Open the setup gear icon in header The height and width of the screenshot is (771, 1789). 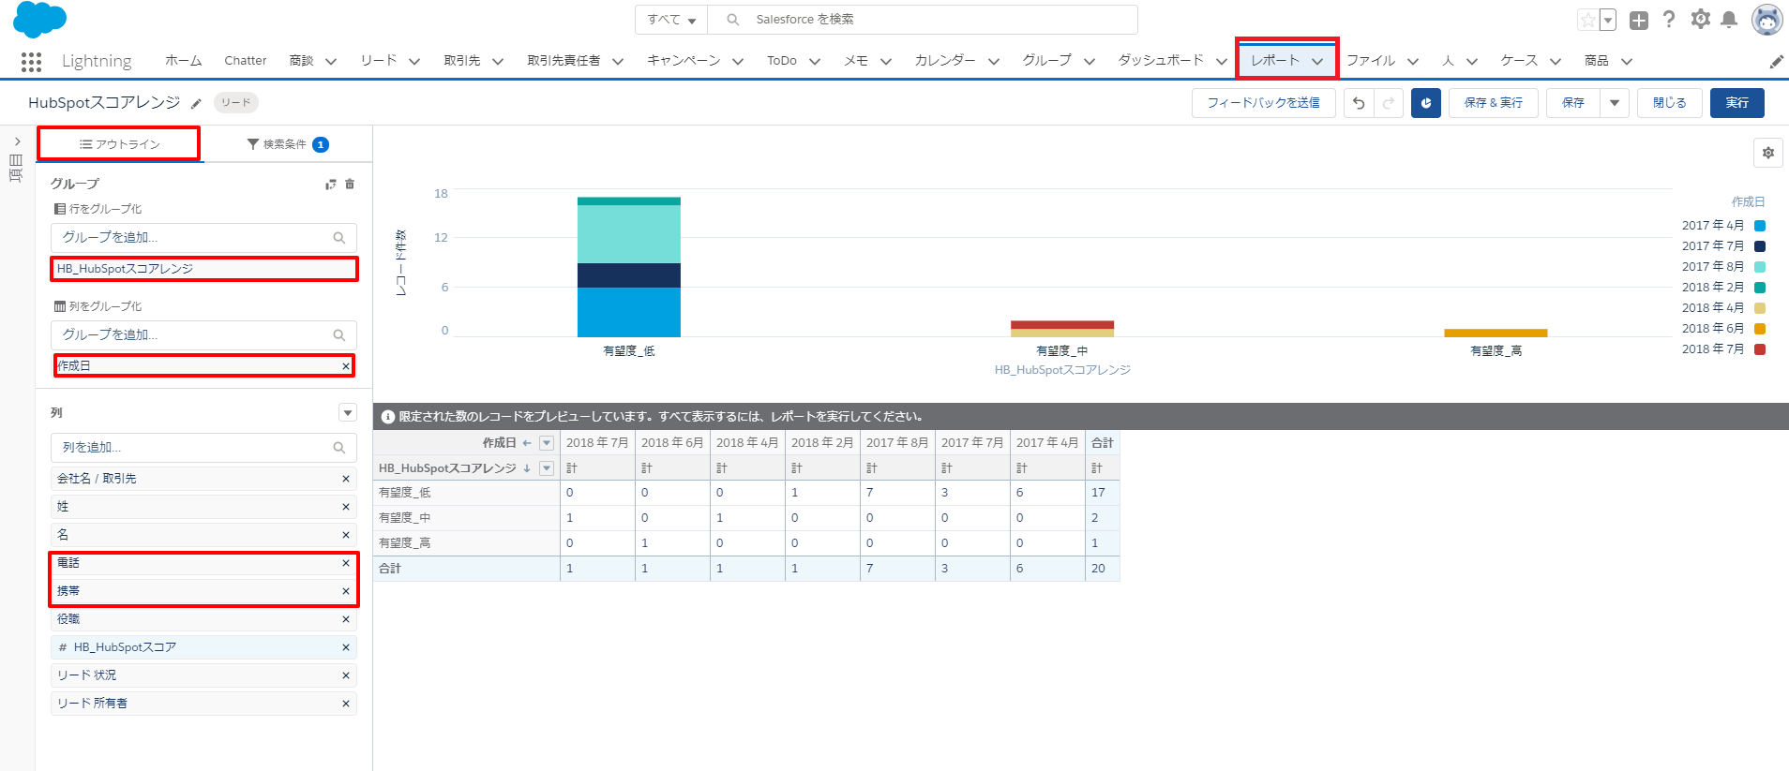tap(1700, 20)
